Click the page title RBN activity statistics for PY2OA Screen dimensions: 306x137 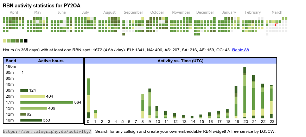click(42, 6)
